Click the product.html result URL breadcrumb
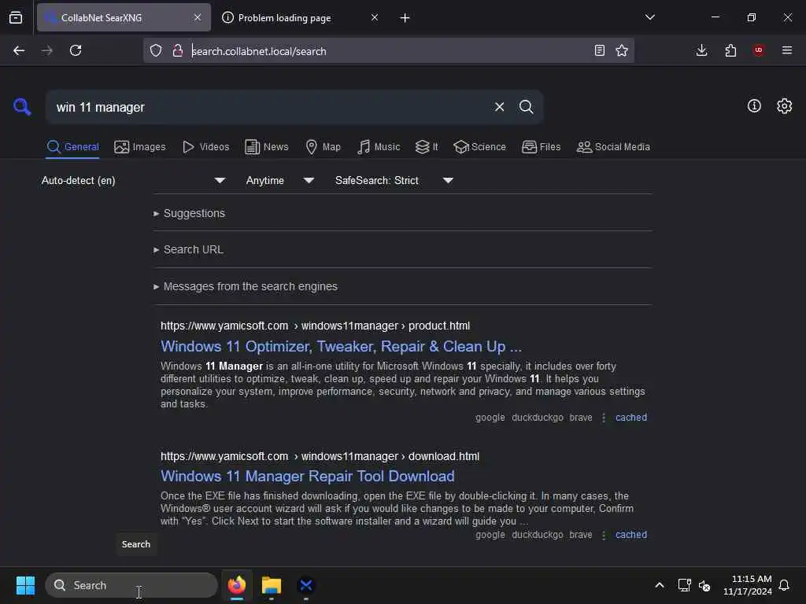 click(x=315, y=326)
